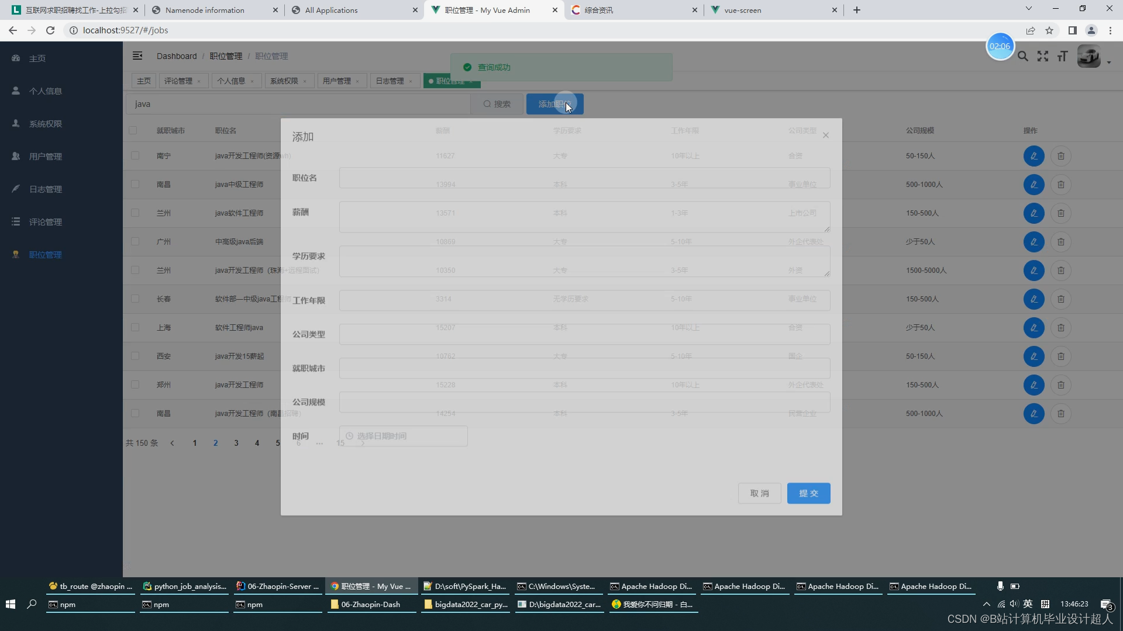The image size is (1123, 631).
Task: Open the font size adjust icon
Action: click(1062, 56)
